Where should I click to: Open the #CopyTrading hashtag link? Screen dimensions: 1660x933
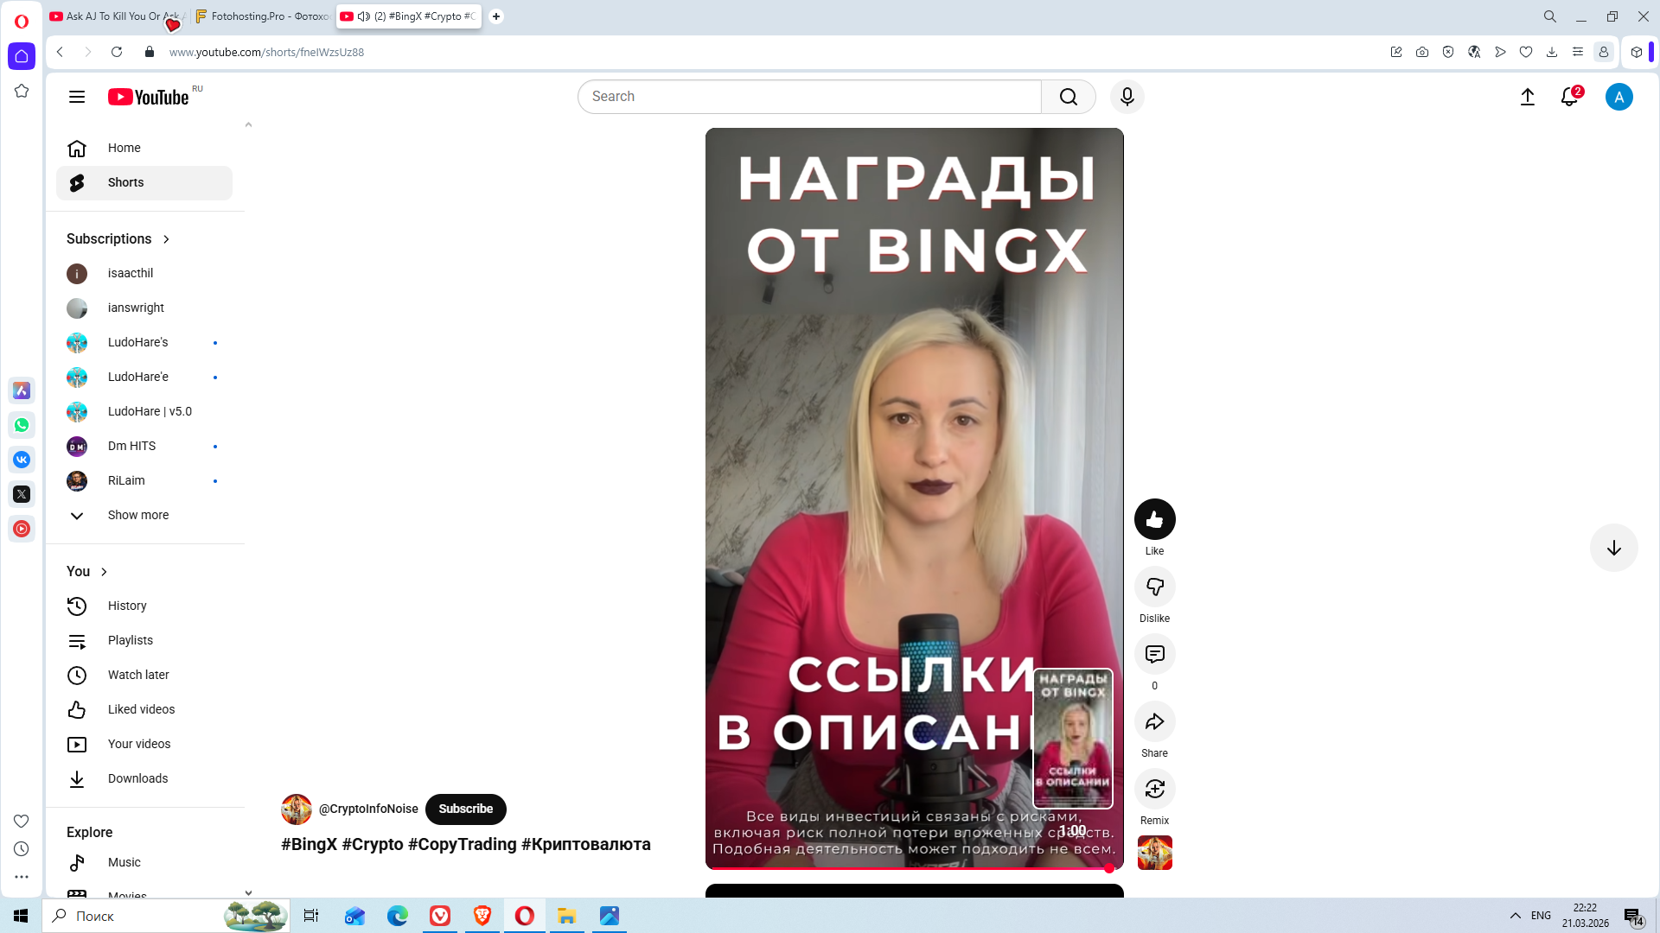point(462,844)
